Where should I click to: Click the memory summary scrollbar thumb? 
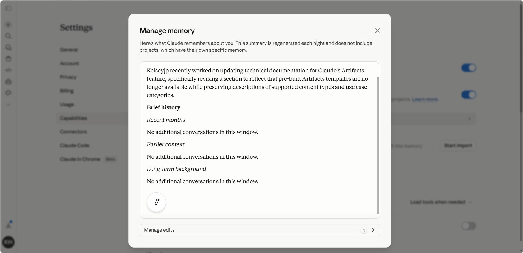click(378, 145)
